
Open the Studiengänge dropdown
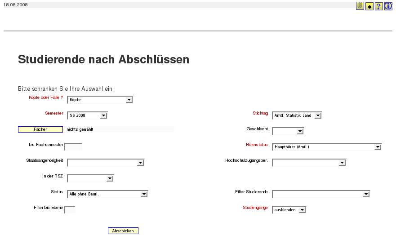coord(289,210)
